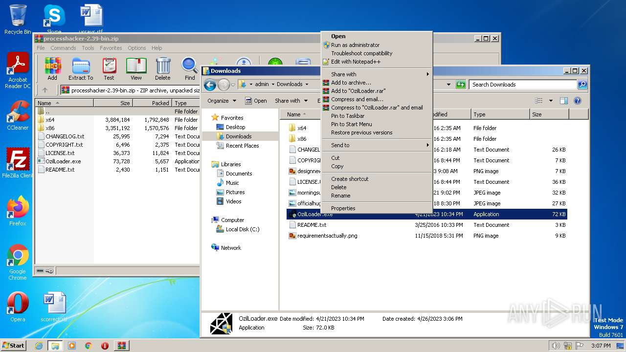Open Organize dropdown in Downloads window
626x352 pixels.
pos(222,101)
